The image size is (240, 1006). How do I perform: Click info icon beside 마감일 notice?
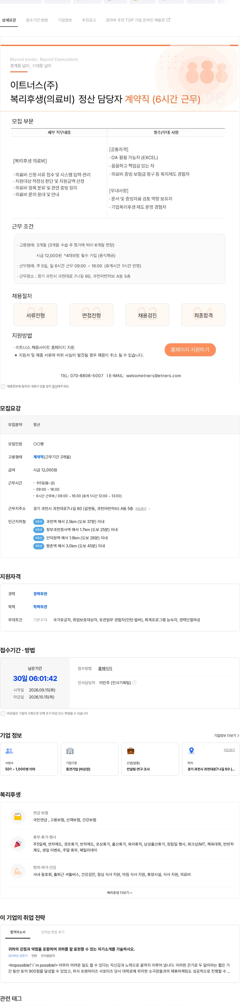[x=3, y=714]
